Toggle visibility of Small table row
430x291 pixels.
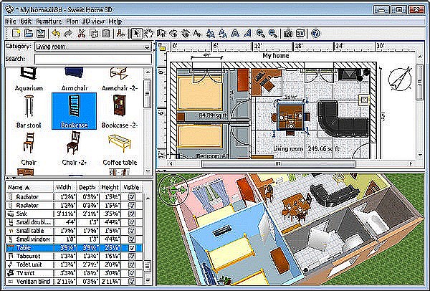(132, 231)
